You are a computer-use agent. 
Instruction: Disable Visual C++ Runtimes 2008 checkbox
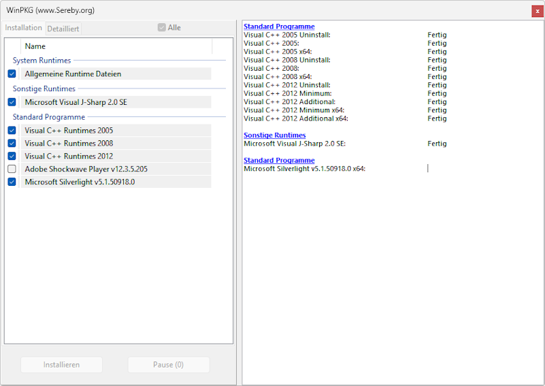(12, 144)
